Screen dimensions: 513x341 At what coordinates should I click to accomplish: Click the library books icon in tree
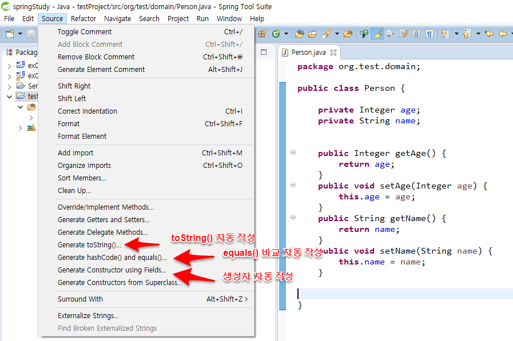[x=31, y=128]
